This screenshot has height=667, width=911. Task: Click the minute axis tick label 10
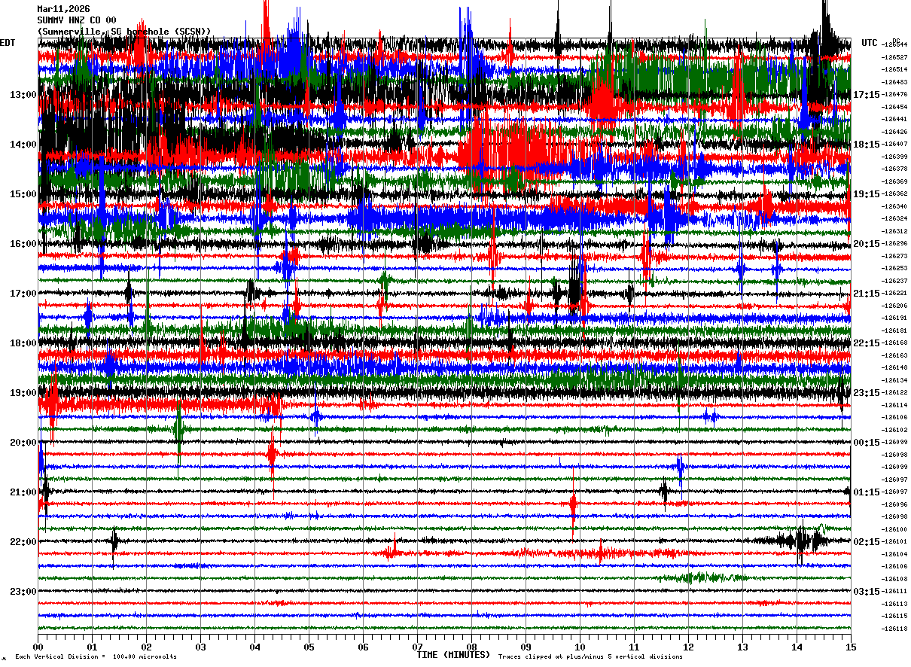click(x=580, y=647)
